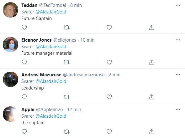The height and width of the screenshot is (138, 185).
Task: Open more options for Teddan's tweet
Action: coord(178,5)
